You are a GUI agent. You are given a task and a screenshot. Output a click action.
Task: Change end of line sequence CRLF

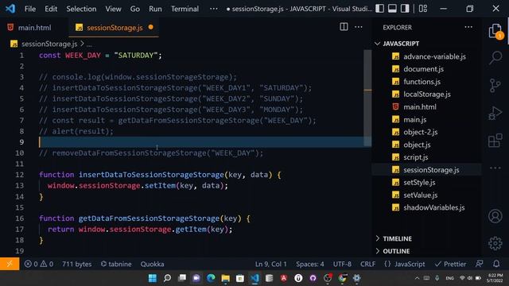tap(367, 264)
